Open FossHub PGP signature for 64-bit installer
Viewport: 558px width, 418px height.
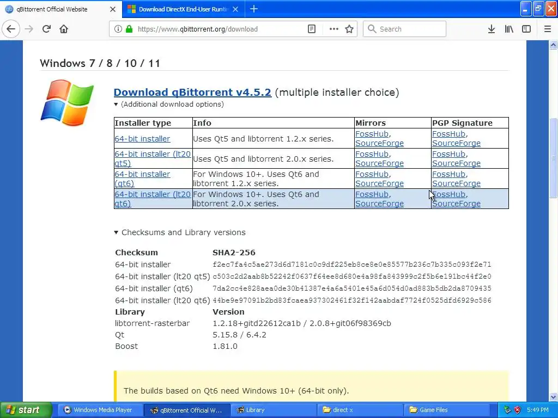(448, 134)
